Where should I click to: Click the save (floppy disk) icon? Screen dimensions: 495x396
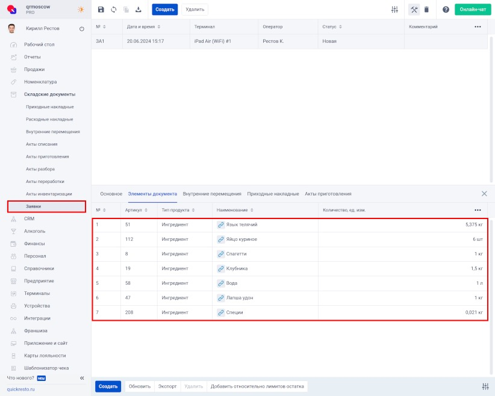coord(101,10)
